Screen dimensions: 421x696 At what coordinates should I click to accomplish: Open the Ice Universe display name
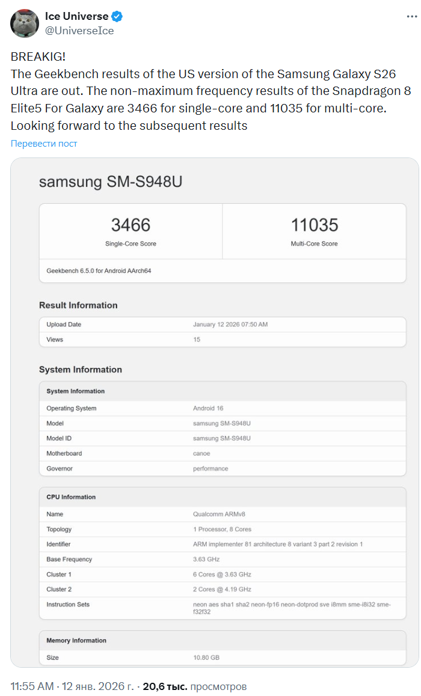point(76,16)
